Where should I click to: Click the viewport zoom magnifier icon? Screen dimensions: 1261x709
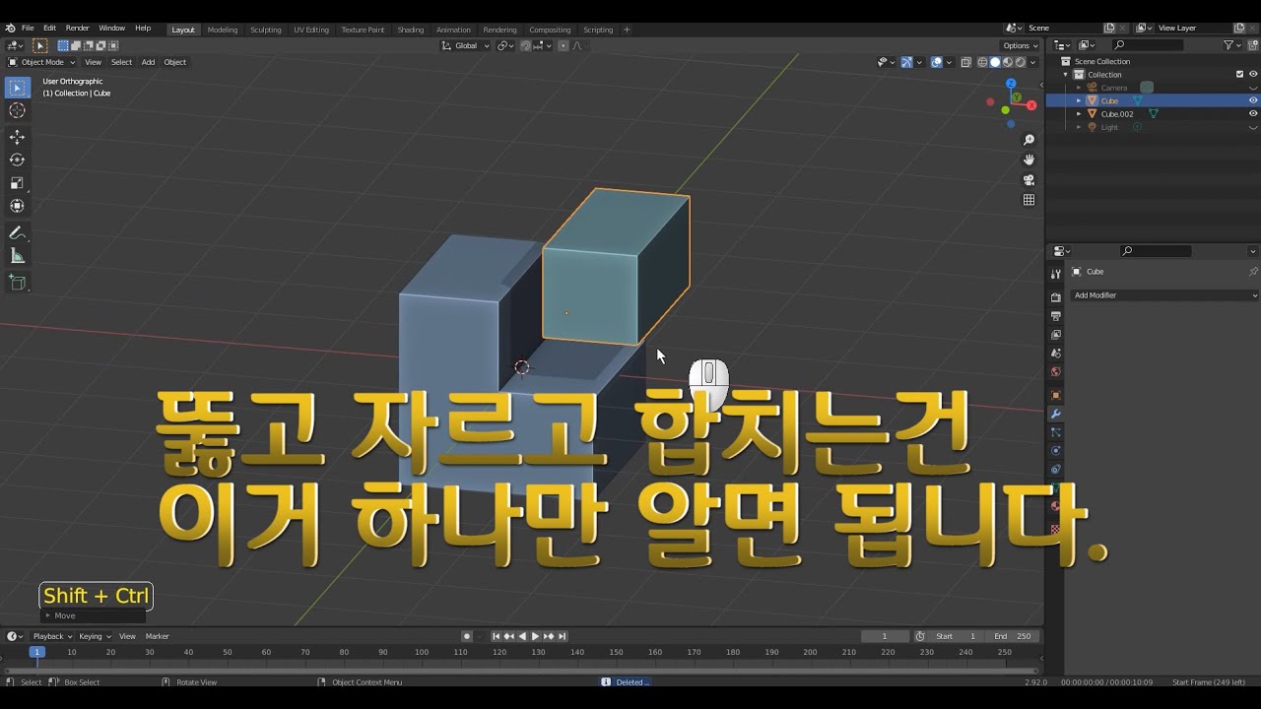[x=1029, y=140]
